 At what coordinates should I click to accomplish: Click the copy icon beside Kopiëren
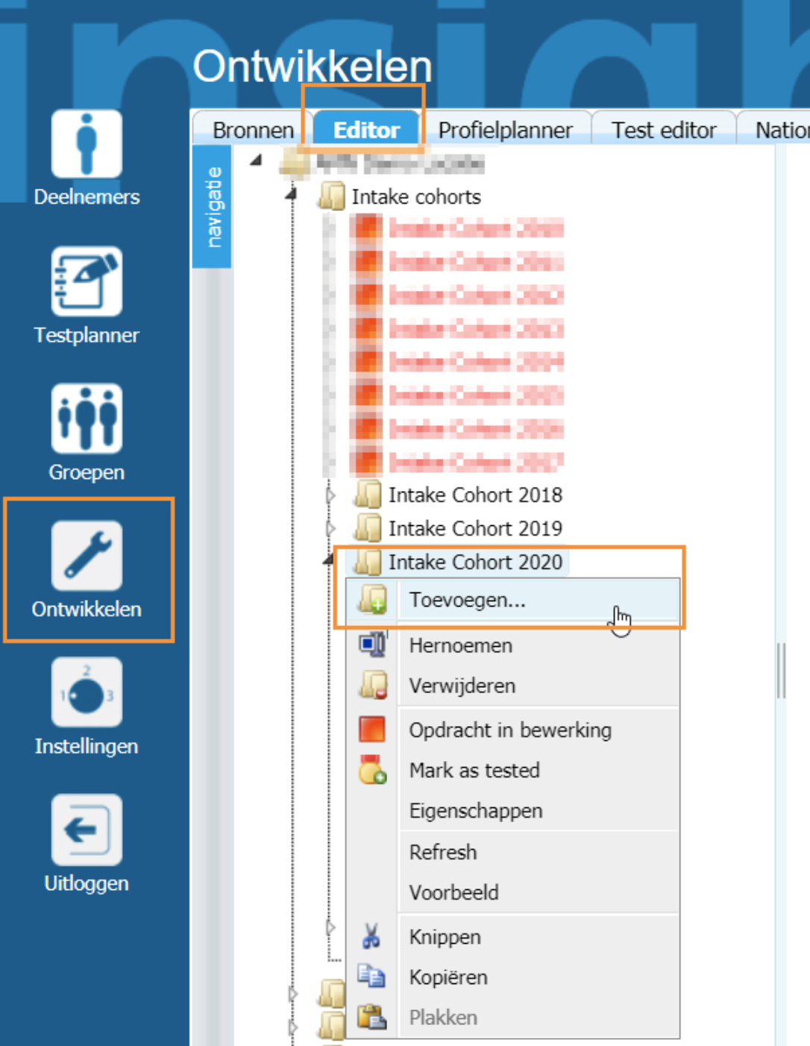click(x=371, y=977)
